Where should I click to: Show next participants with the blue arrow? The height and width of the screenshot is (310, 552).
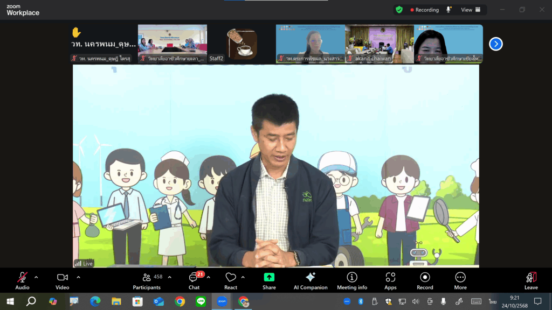coord(495,44)
